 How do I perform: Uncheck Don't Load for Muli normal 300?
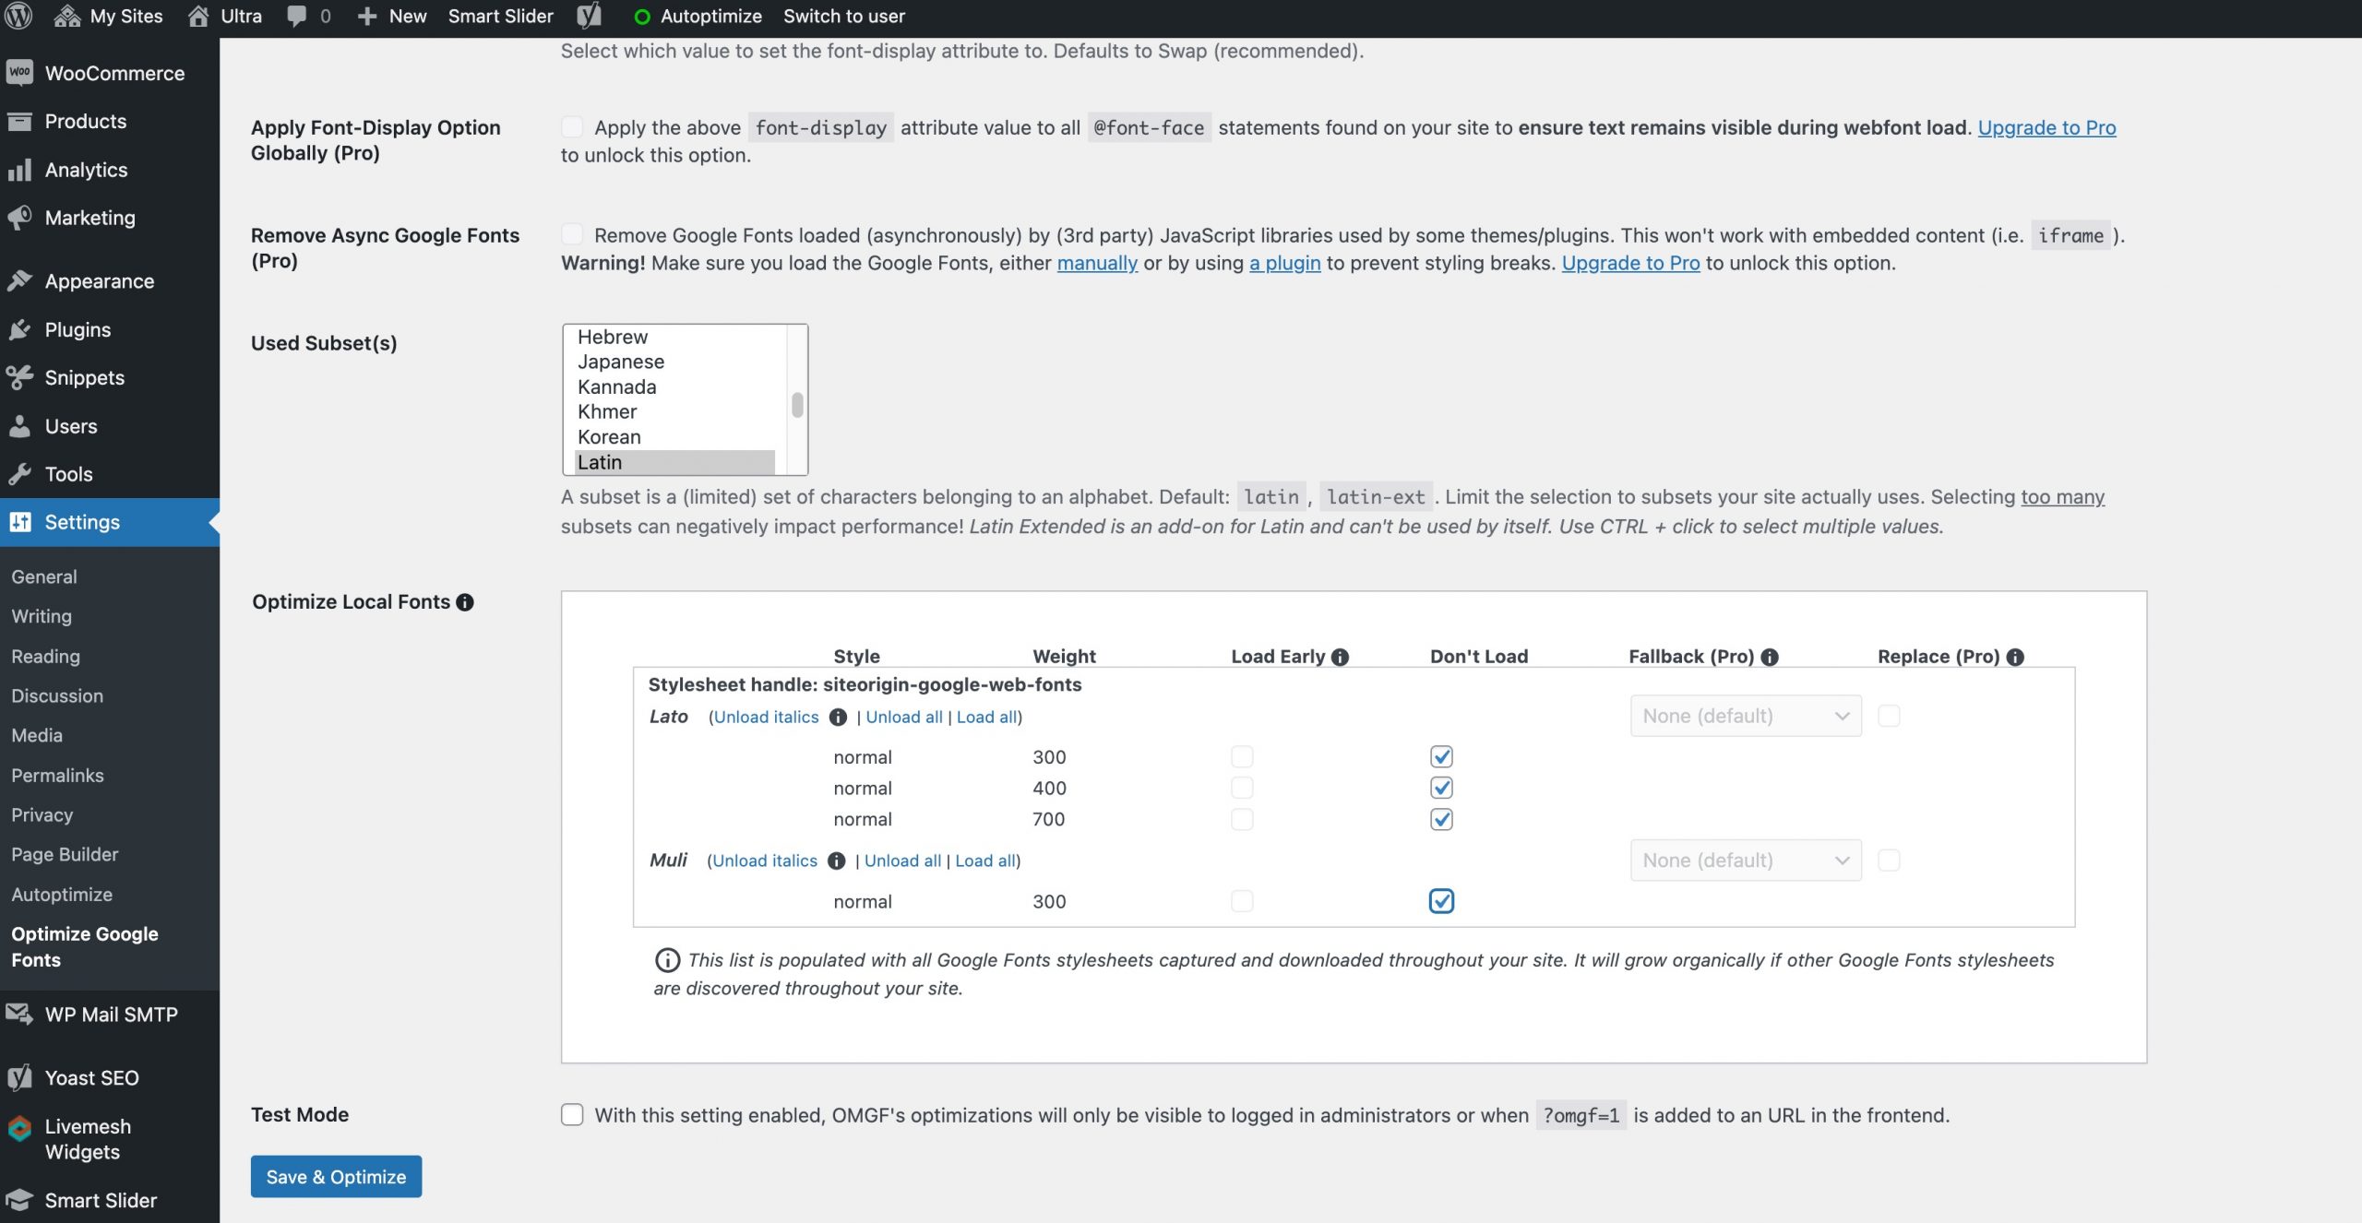(1441, 901)
